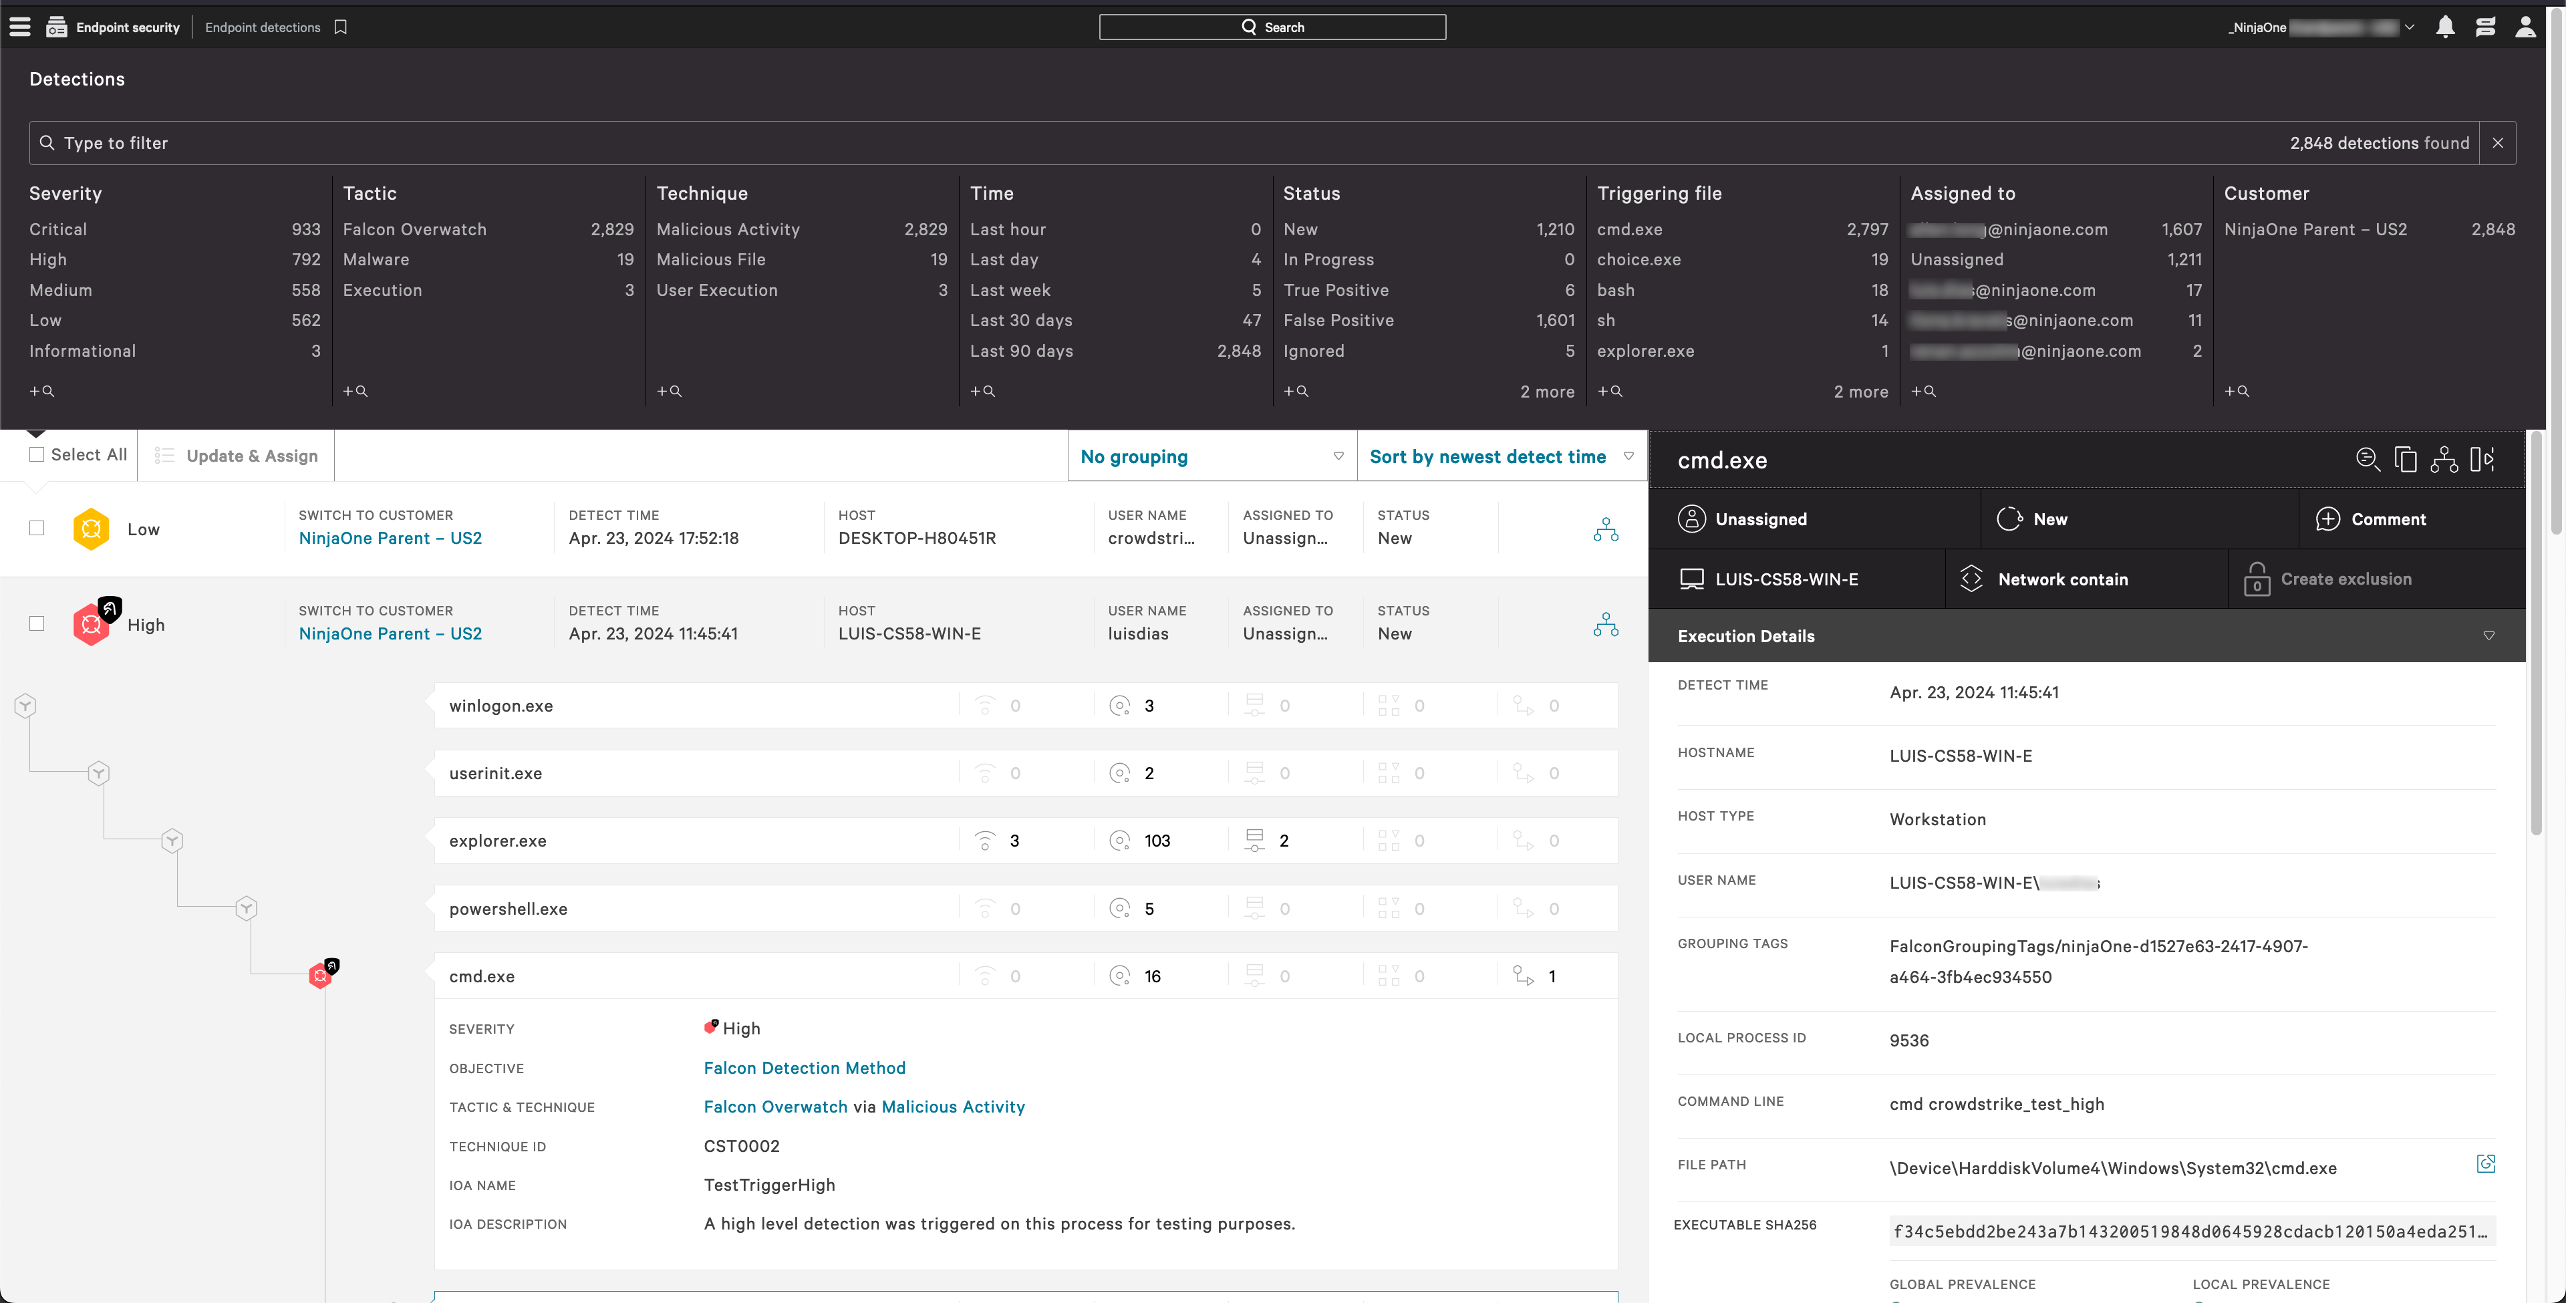
Task: Open the process tree icon in cmd.exe panel
Action: coord(2444,459)
